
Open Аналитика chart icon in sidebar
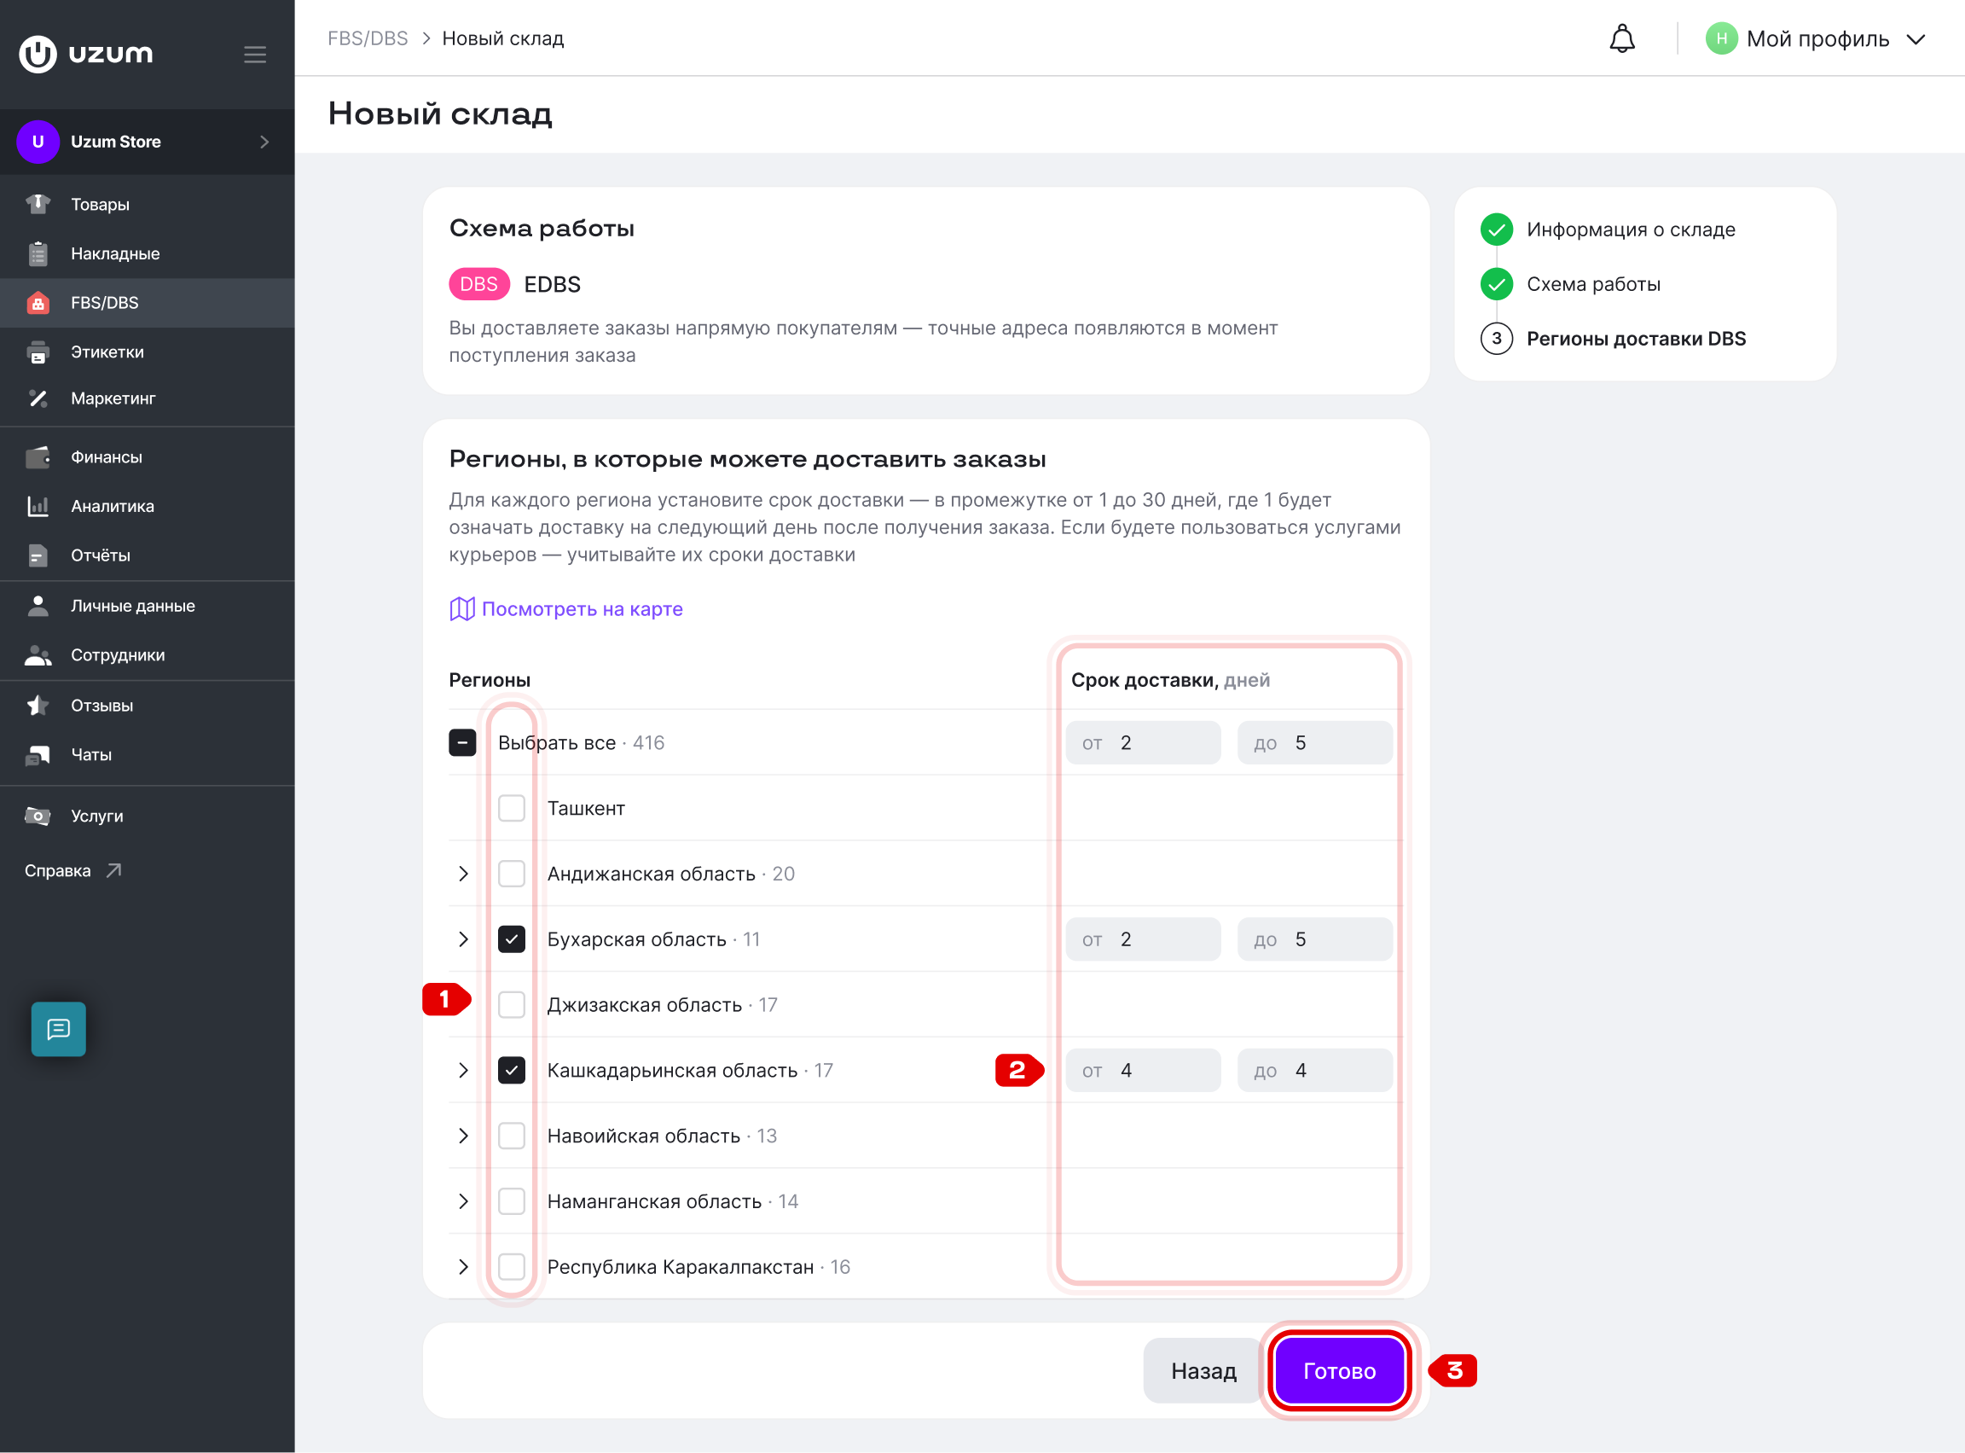[x=38, y=506]
